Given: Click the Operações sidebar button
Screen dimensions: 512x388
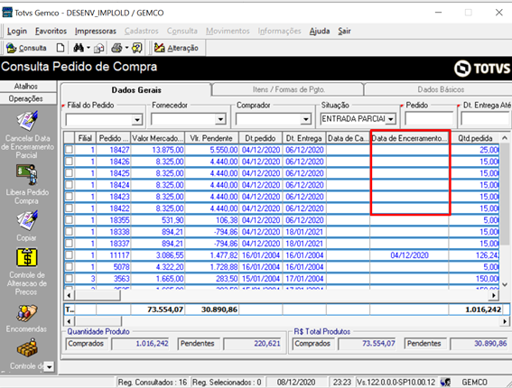Looking at the screenshot, I should coord(26,98).
